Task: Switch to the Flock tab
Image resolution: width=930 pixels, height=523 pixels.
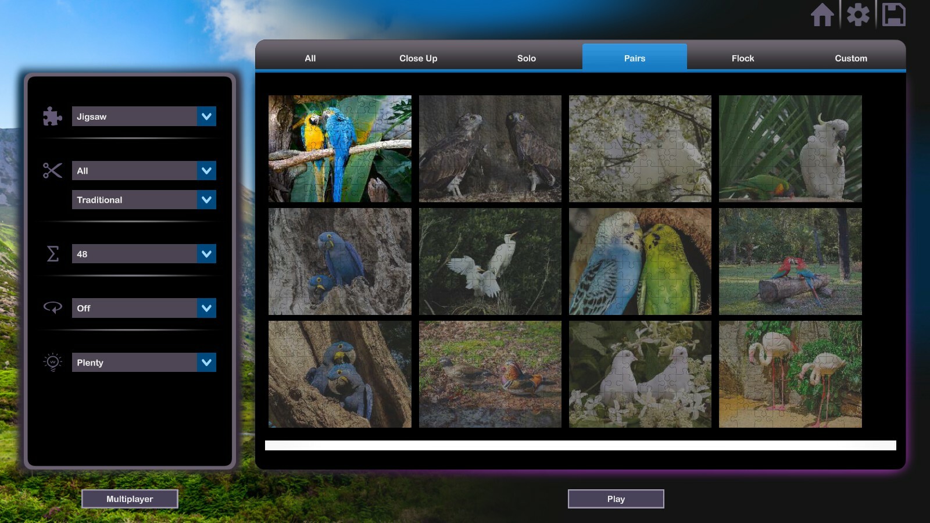Action: 742,58
